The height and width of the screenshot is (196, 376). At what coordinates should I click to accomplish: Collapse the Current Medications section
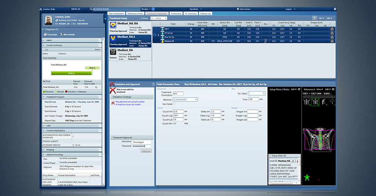43,131
